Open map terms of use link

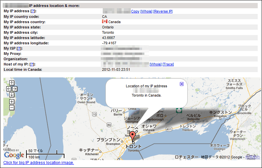[x=252, y=157]
